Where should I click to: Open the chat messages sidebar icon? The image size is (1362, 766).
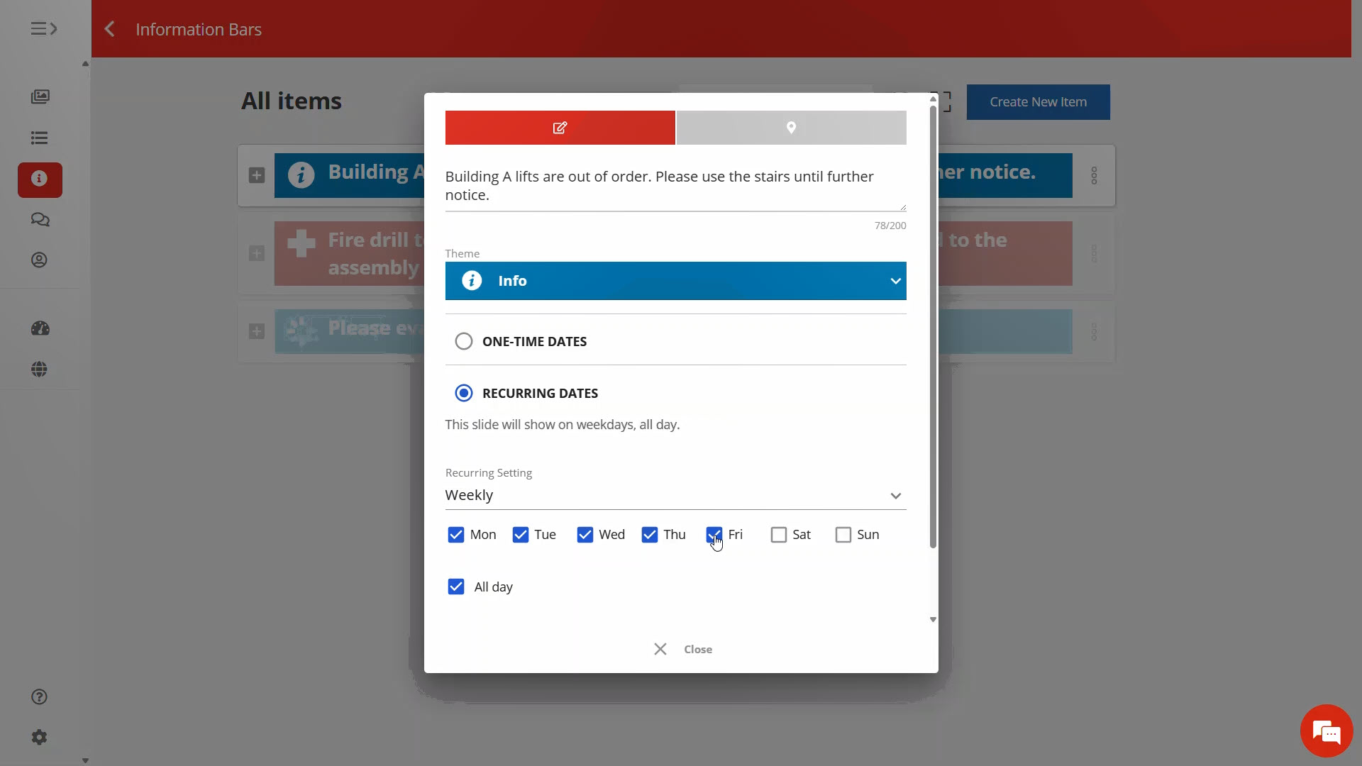(x=40, y=220)
